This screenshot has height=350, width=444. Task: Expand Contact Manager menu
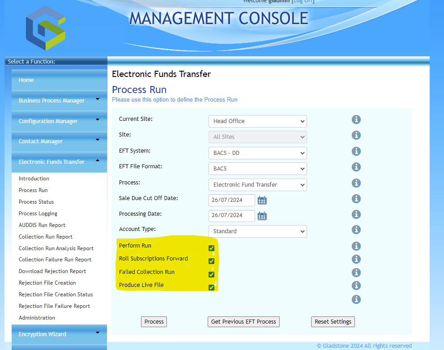coord(59,141)
